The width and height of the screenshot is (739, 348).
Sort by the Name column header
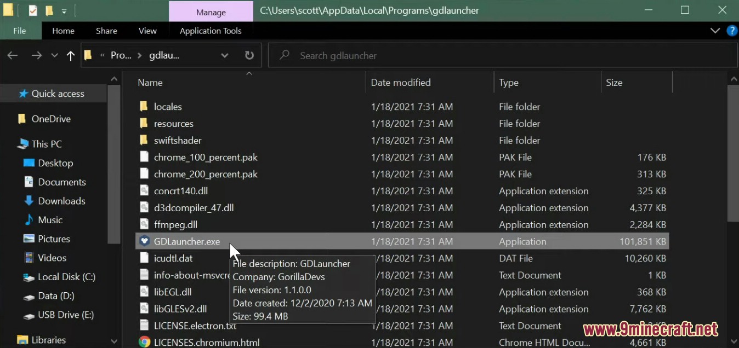click(150, 83)
